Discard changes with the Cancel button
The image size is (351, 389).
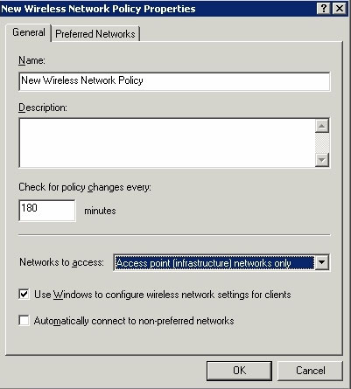click(x=310, y=371)
